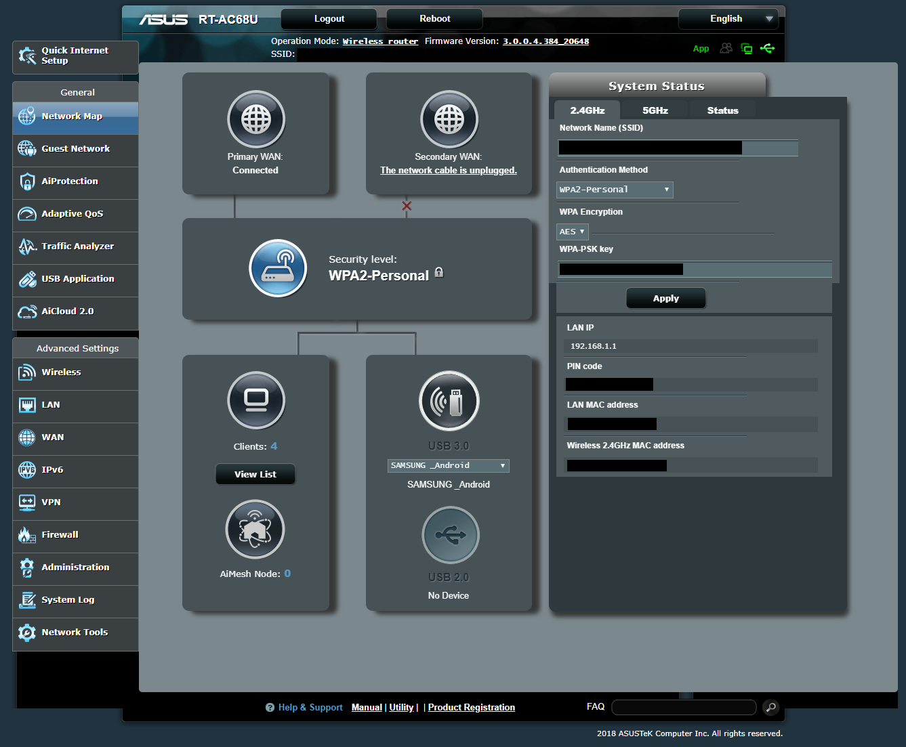The image size is (906, 747).
Task: Open the Utility link
Action: pos(401,708)
